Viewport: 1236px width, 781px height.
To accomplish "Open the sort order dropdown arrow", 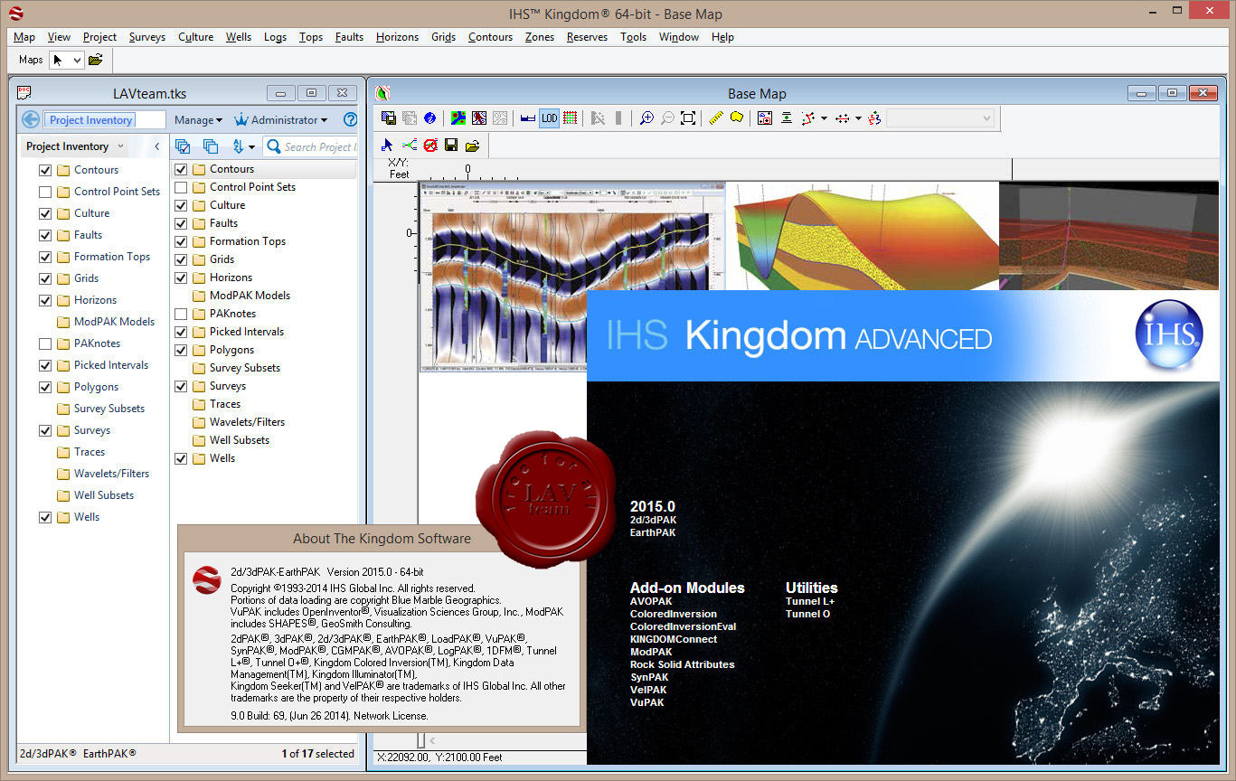I will coord(250,146).
